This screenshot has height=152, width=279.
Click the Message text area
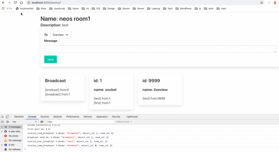pyautogui.click(x=160, y=49)
